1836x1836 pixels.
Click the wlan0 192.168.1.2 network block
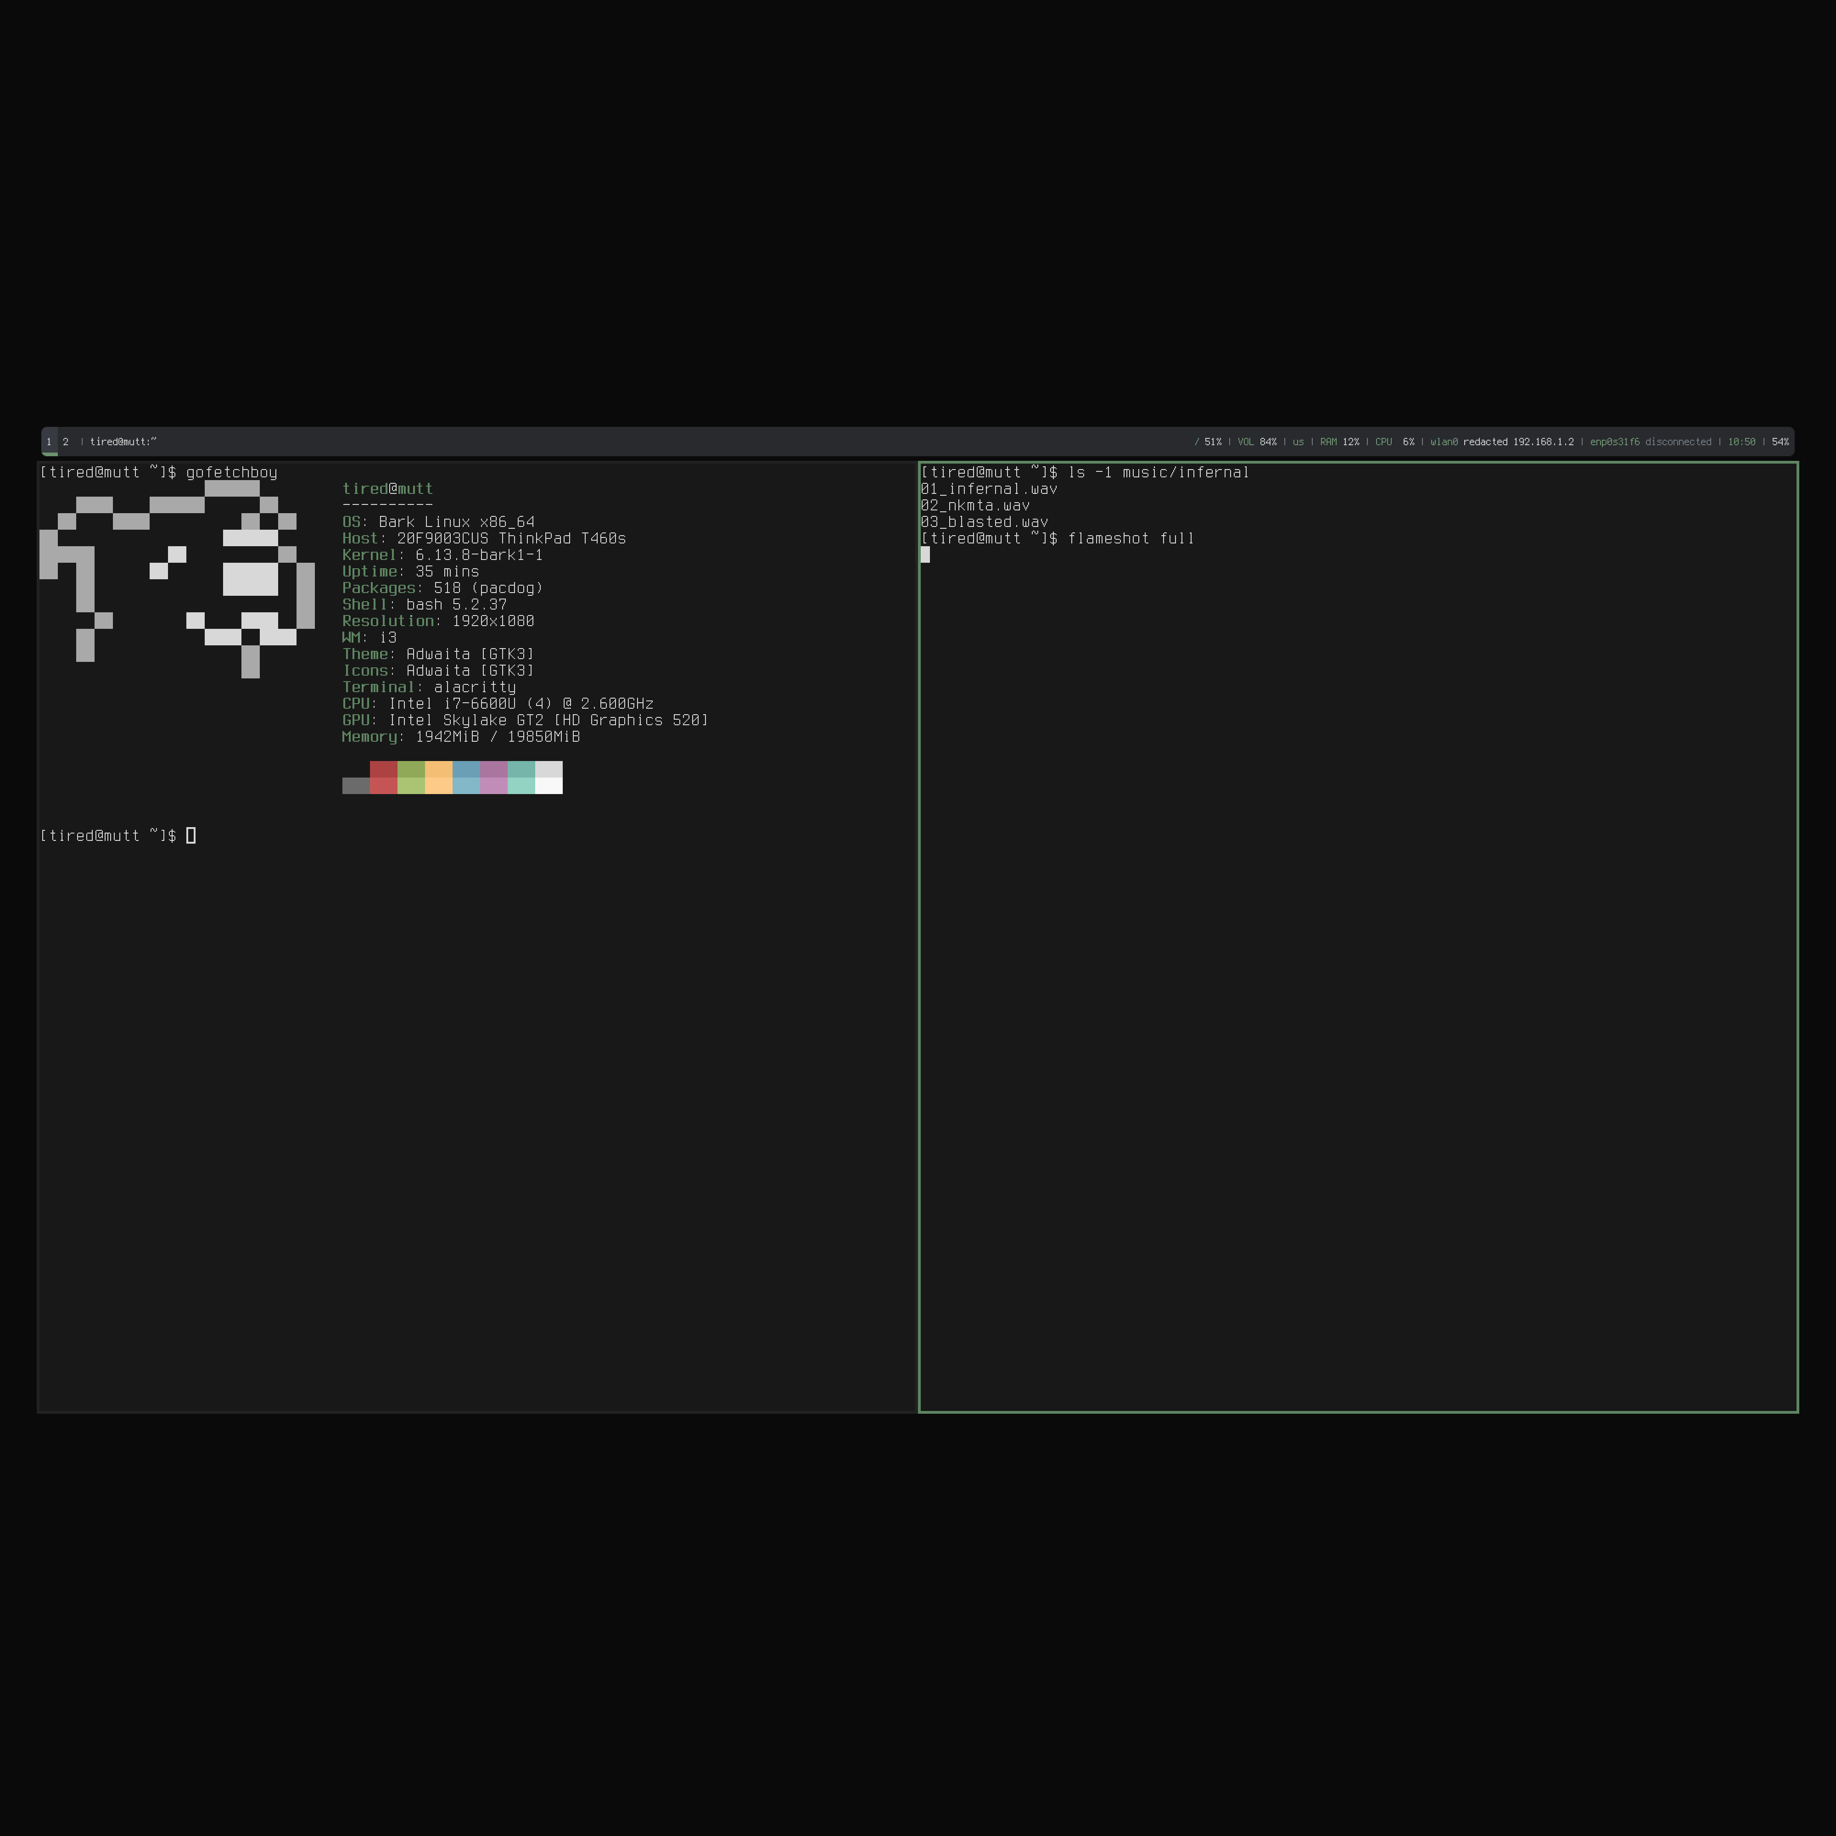[1502, 442]
